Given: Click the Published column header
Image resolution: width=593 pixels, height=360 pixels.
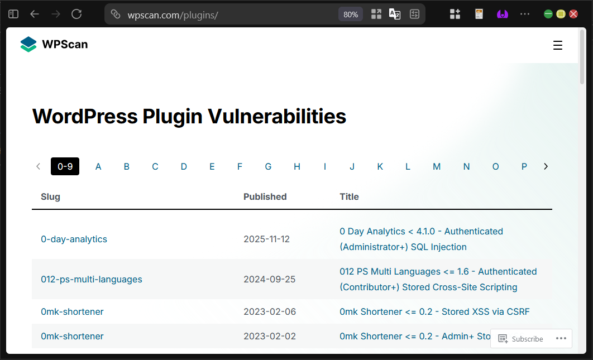Looking at the screenshot, I should [x=265, y=196].
